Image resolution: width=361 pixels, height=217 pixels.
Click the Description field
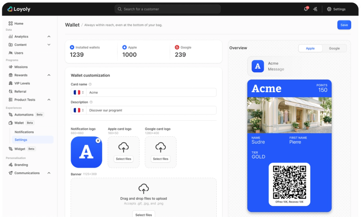point(151,110)
